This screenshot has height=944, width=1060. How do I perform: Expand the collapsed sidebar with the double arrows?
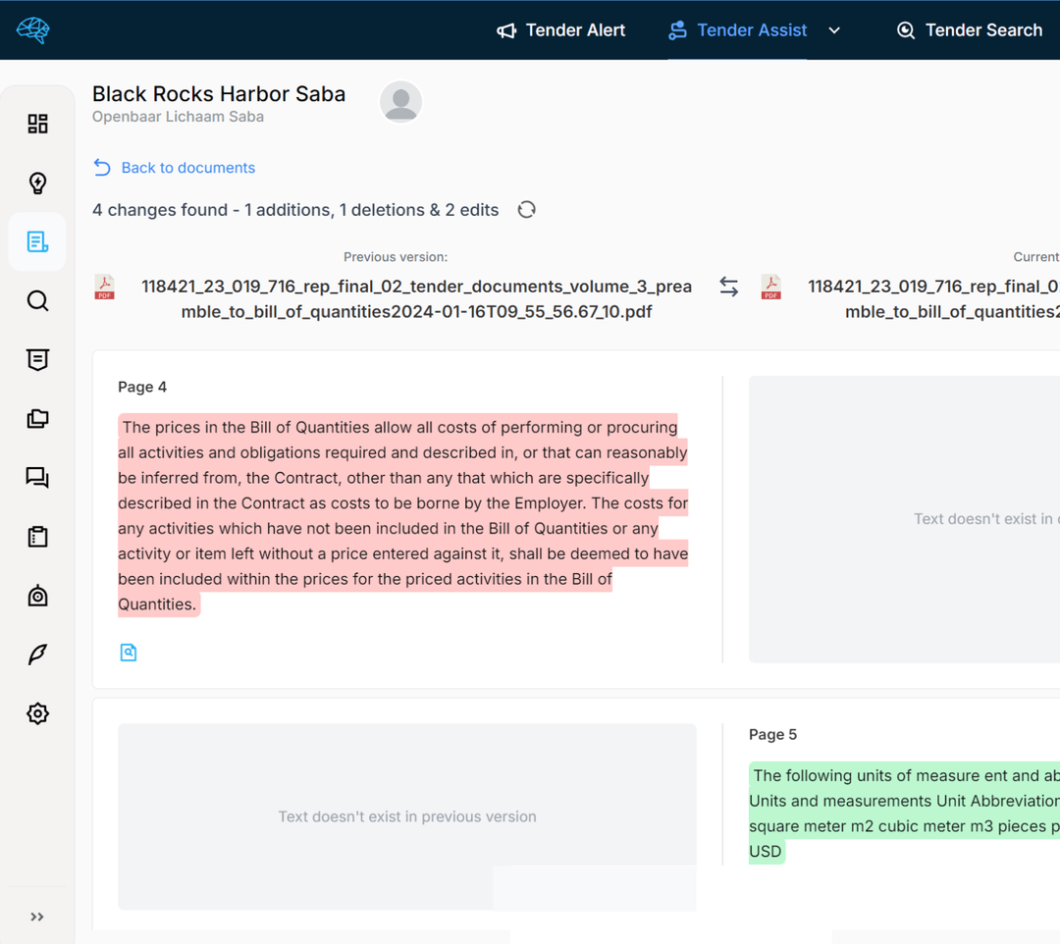pos(37,917)
